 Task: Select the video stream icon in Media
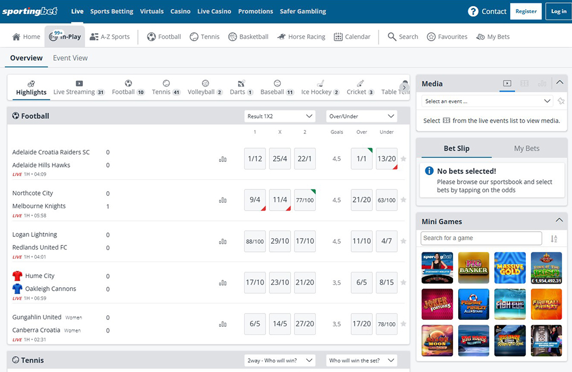click(x=507, y=83)
